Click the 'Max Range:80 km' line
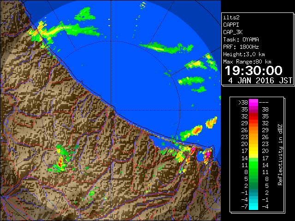 (247, 62)
